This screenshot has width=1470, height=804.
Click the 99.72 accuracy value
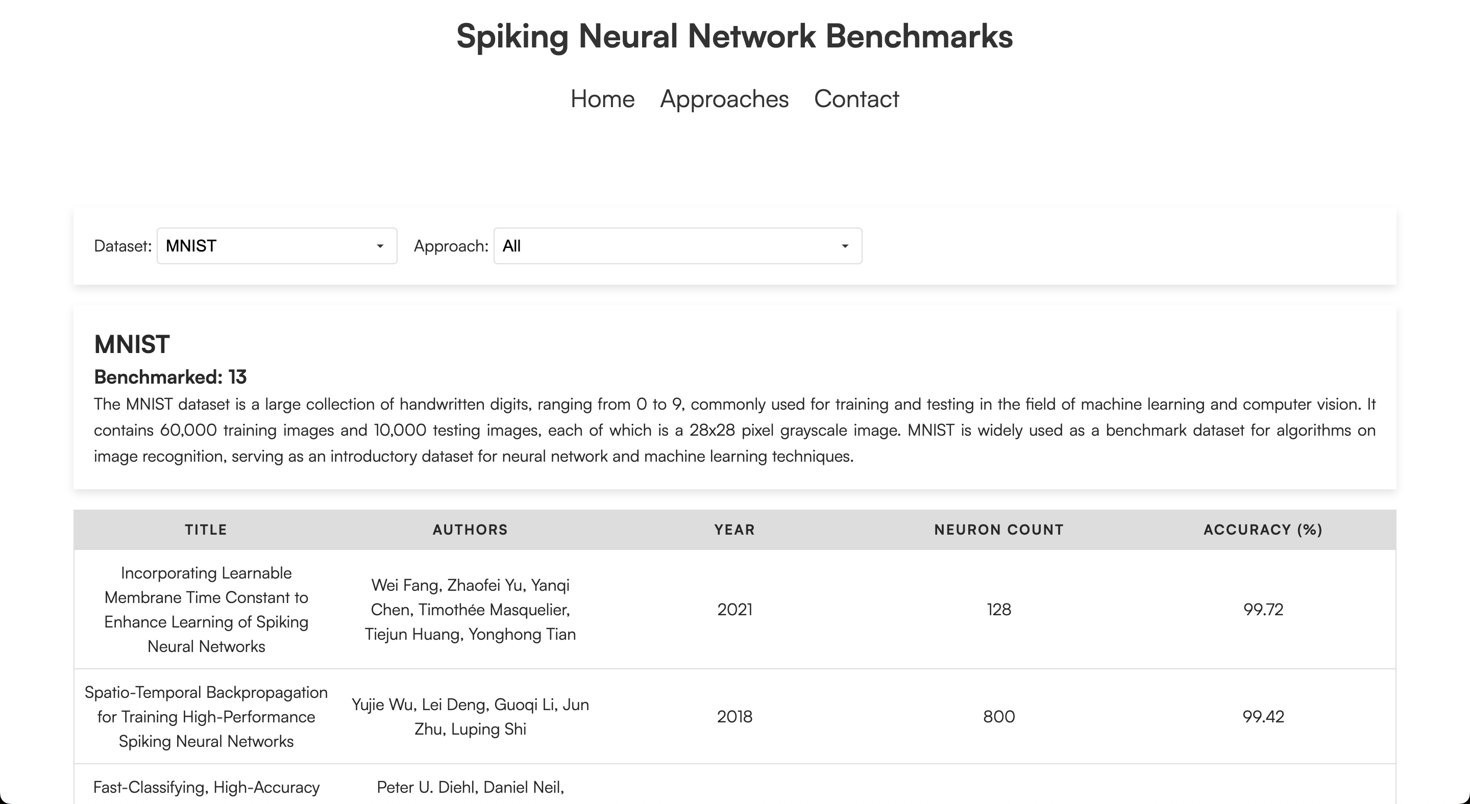coord(1262,609)
